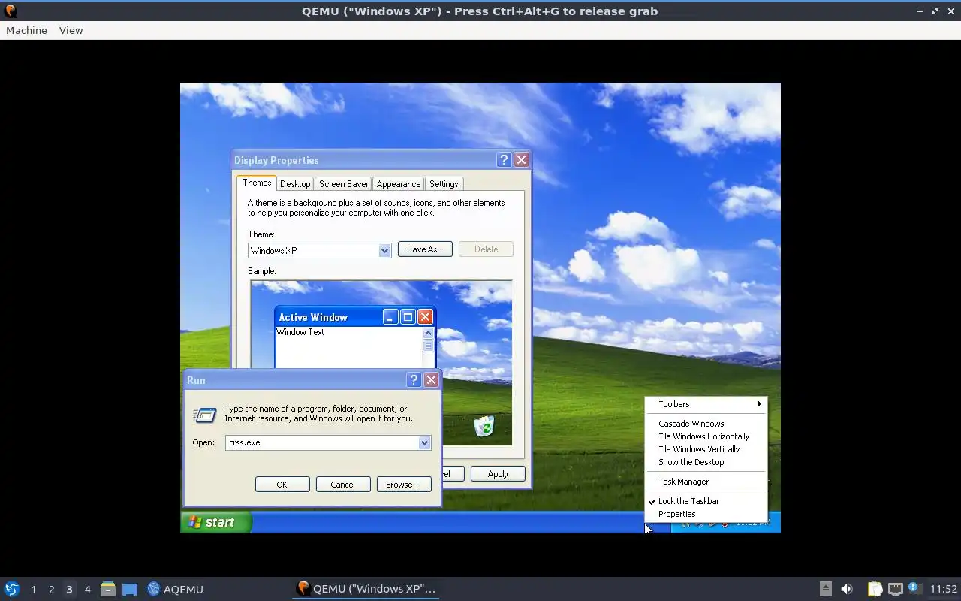Click the network tray icon
The width and height of the screenshot is (961, 601).
tap(895, 589)
